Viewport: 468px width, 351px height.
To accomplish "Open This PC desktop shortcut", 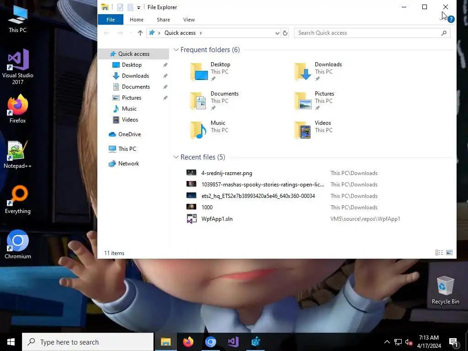I will (x=18, y=19).
